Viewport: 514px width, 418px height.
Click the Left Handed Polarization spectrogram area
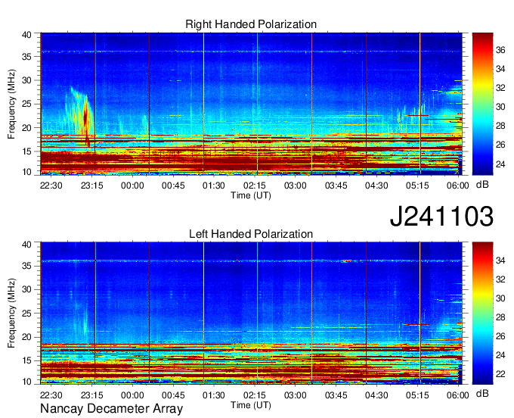(251, 313)
